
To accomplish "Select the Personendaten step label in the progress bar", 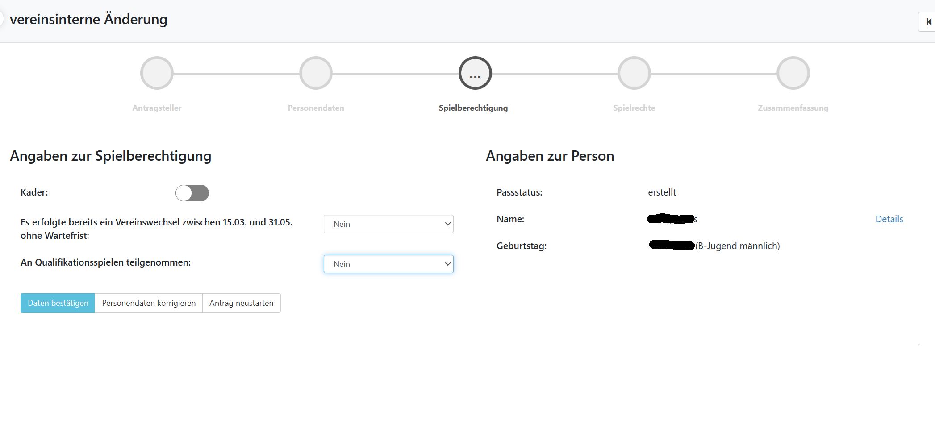I will pos(316,108).
